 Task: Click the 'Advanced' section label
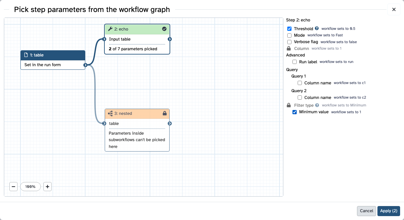[x=295, y=55]
